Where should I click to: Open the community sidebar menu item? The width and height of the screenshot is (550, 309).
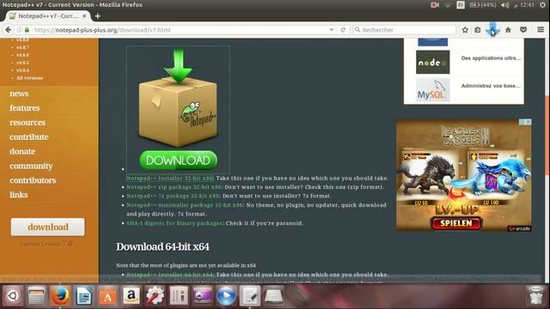pyautogui.click(x=31, y=166)
